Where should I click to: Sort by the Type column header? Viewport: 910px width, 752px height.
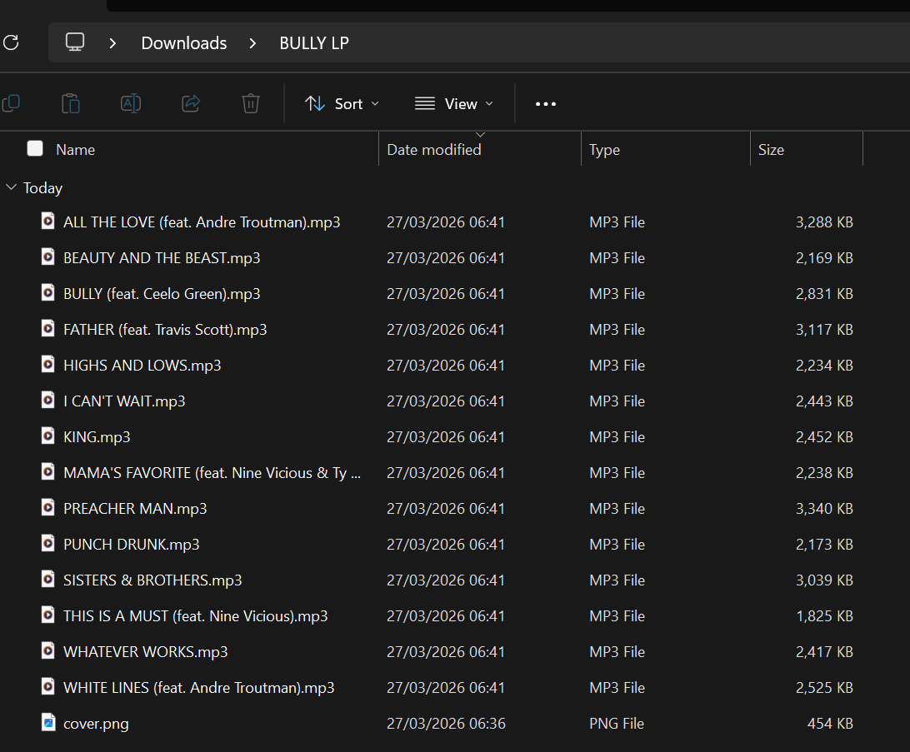coord(604,150)
